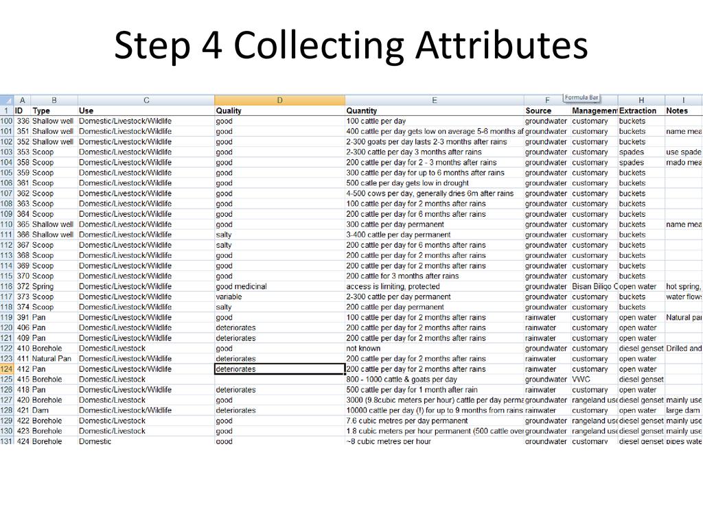Select the 'Dam' type cell in row 128
The width and height of the screenshot is (703, 527).
coord(54,410)
